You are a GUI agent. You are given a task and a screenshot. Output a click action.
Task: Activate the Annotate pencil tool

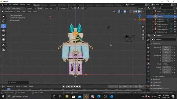[x=4, y=45]
